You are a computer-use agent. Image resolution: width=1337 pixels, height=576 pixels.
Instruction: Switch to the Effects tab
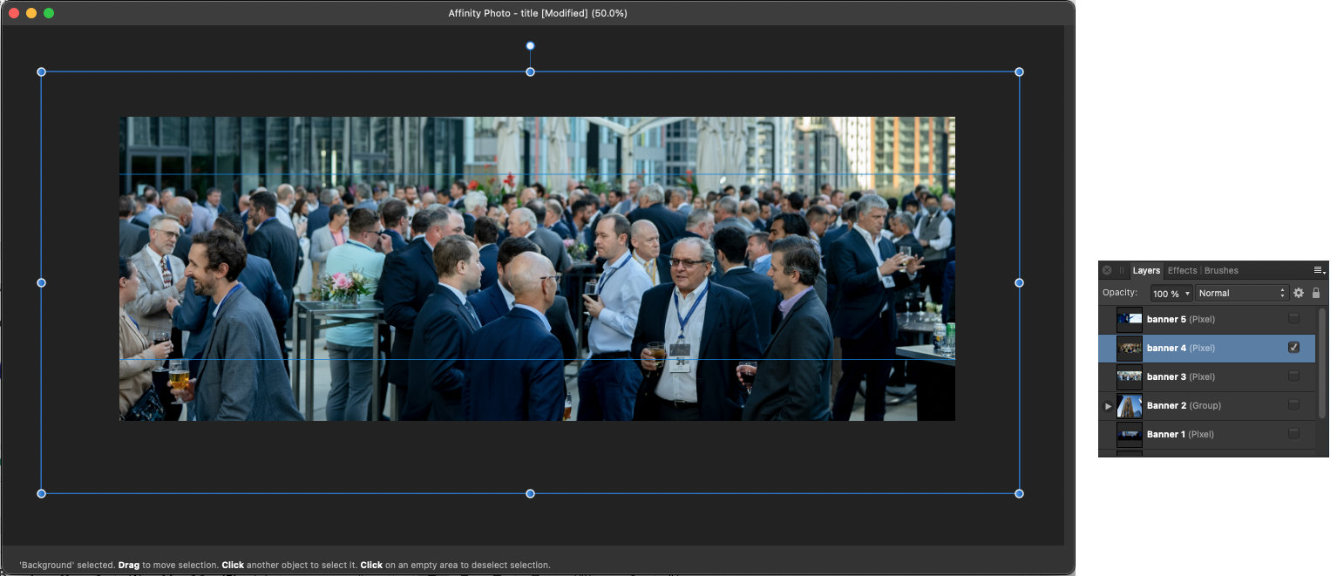point(1182,270)
